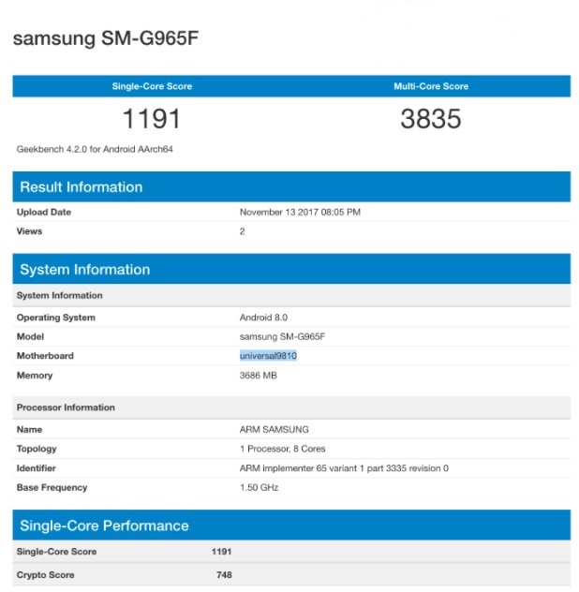Select the November 13 2017 08:05 PM value
The image size is (579, 592).
click(x=300, y=213)
